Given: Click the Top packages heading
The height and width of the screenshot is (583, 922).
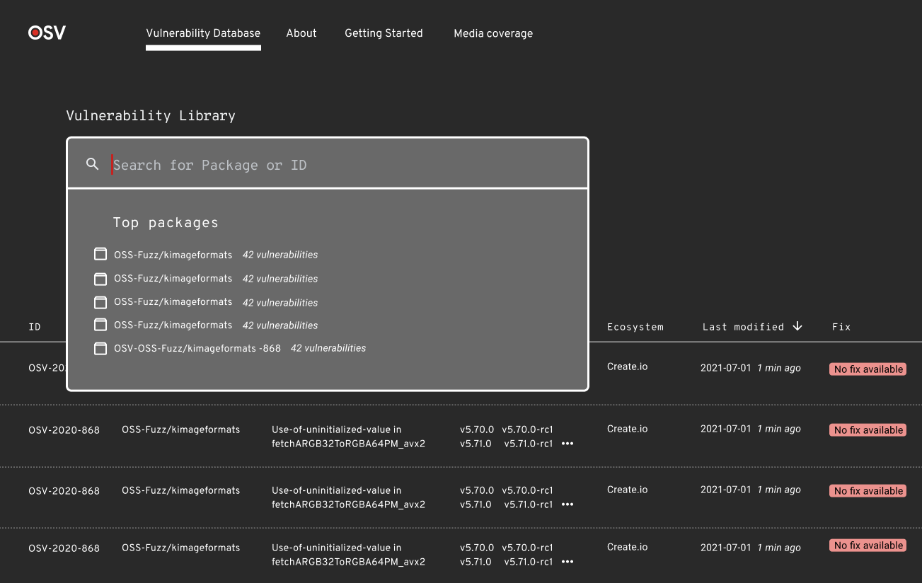Looking at the screenshot, I should pos(166,222).
